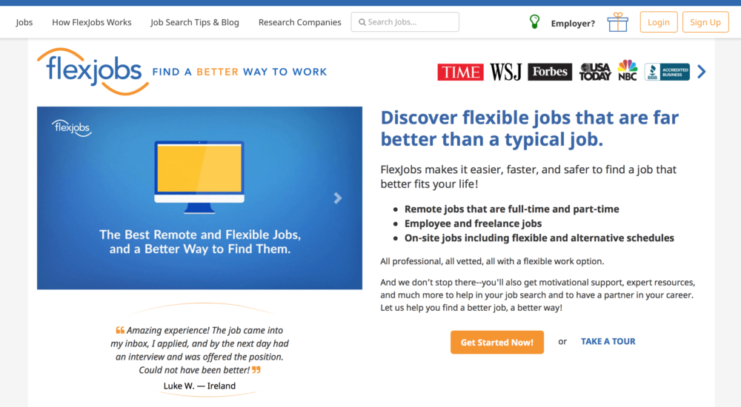Open the gift box icon
Image resolution: width=741 pixels, height=407 pixels.
618,22
